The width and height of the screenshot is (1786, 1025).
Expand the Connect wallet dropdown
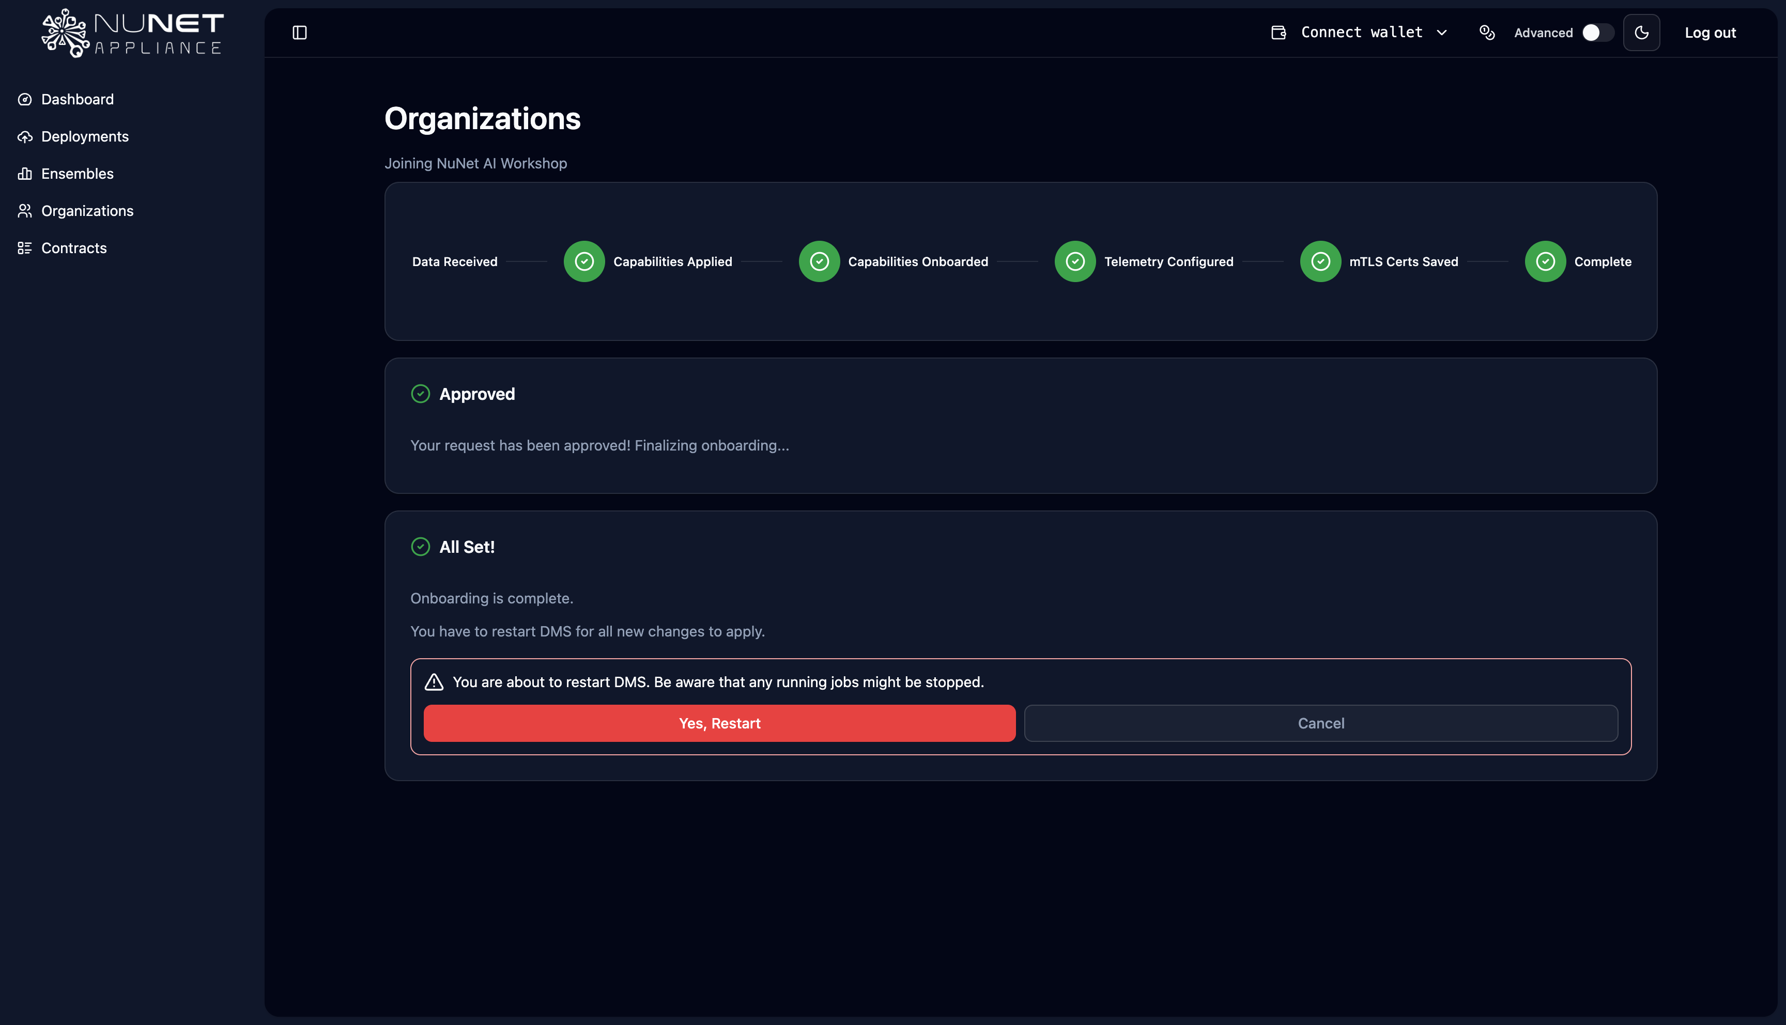tap(1361, 33)
